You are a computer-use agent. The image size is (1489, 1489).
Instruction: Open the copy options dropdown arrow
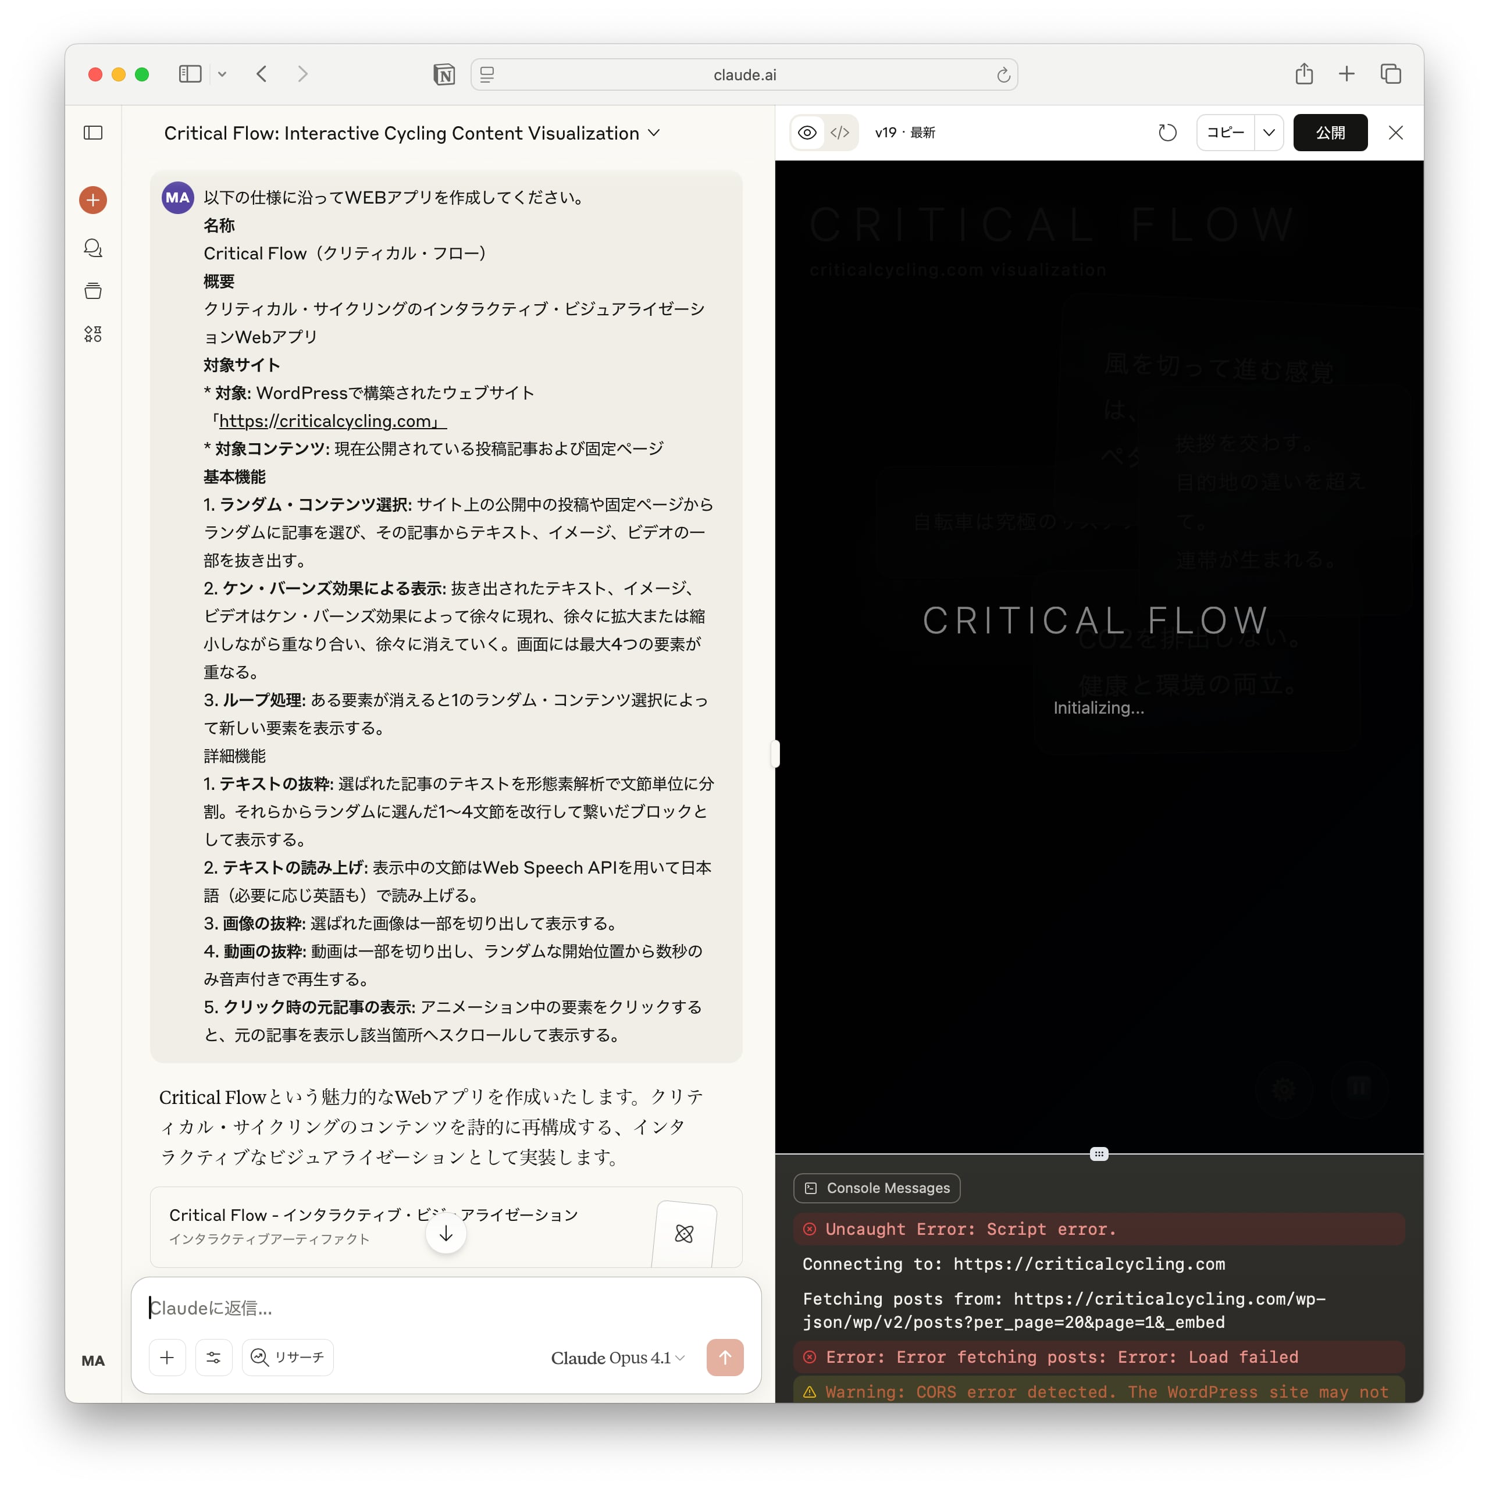[x=1269, y=133]
